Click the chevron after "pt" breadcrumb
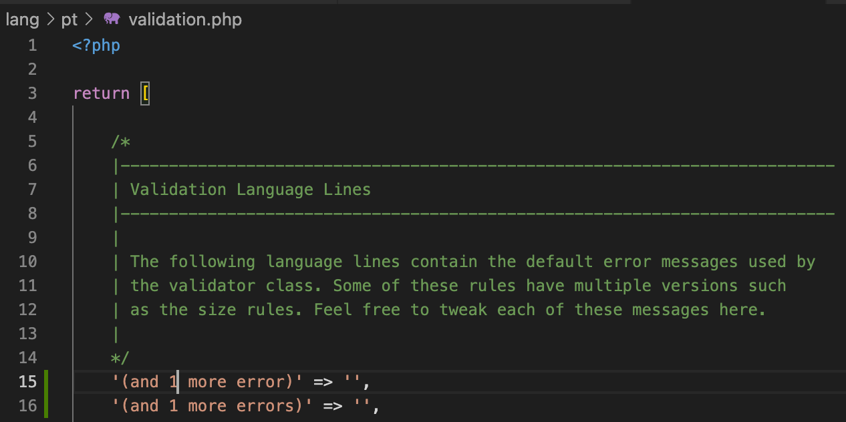Viewport: 846px width, 422px height. pyautogui.click(x=90, y=20)
